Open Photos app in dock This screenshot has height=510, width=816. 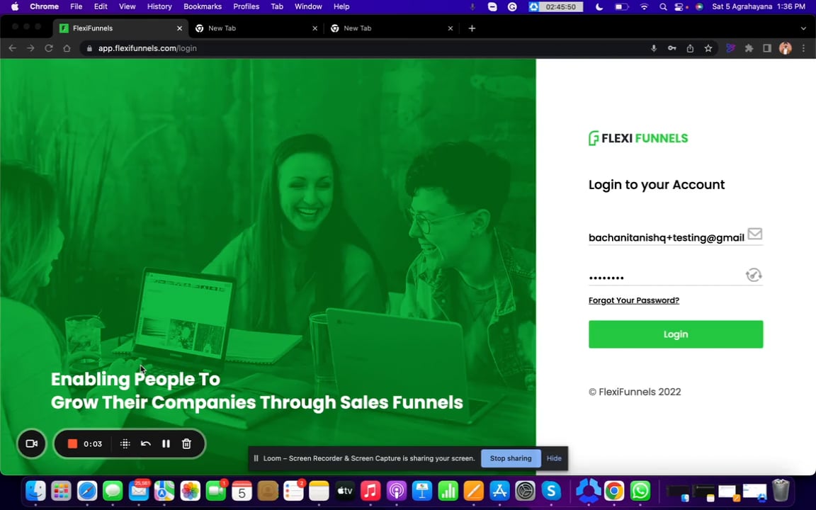click(190, 491)
